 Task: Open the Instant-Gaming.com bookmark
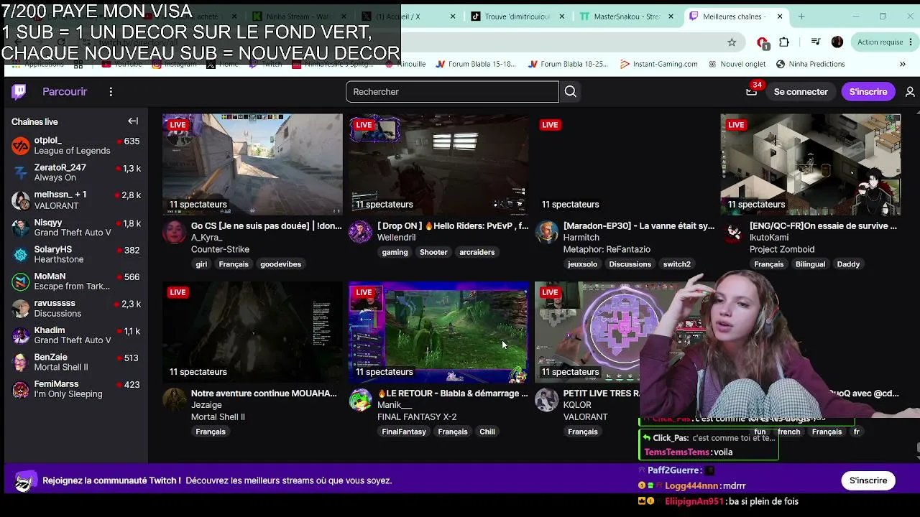pos(659,64)
